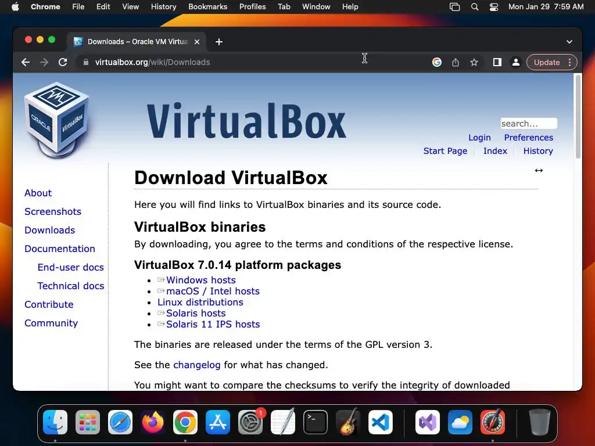
Task: Open Downloads in the sidebar
Action: (50, 230)
